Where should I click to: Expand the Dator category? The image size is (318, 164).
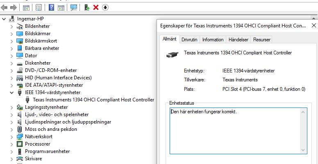pyautogui.click(x=12, y=56)
